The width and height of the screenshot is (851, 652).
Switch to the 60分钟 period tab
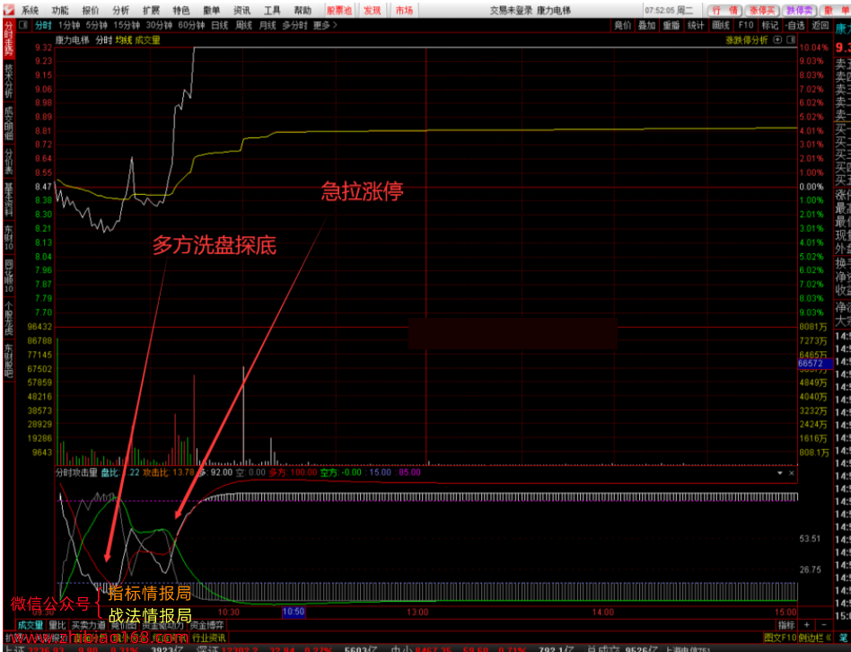pyautogui.click(x=191, y=25)
